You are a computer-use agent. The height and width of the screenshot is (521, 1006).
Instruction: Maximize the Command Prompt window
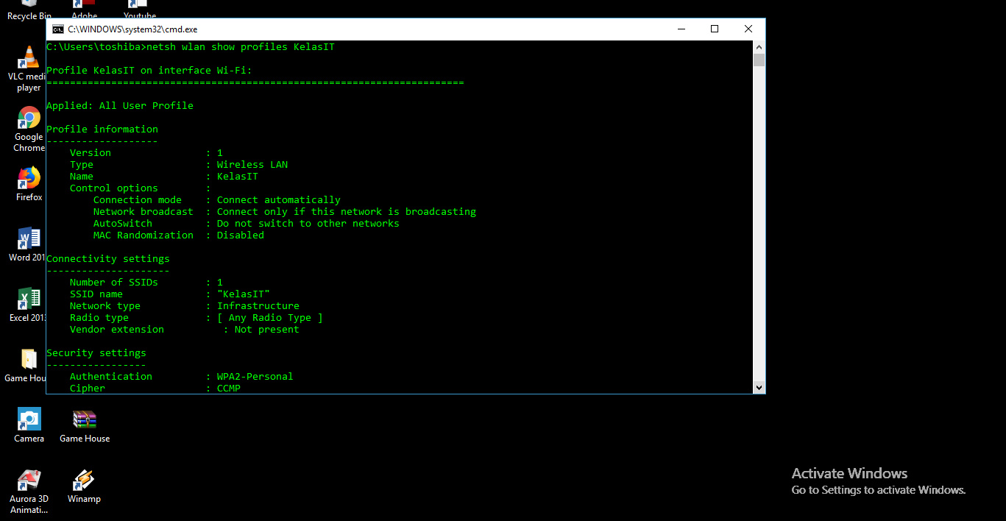[x=714, y=28]
